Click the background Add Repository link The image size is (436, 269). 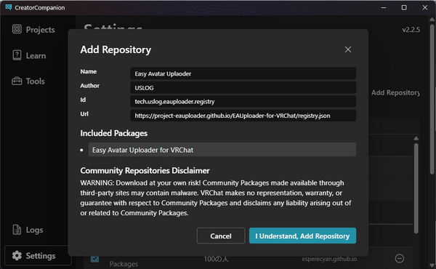click(395, 92)
